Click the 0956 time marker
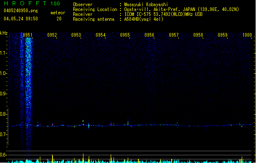Screen dimensions: 256x163 coord(149,35)
